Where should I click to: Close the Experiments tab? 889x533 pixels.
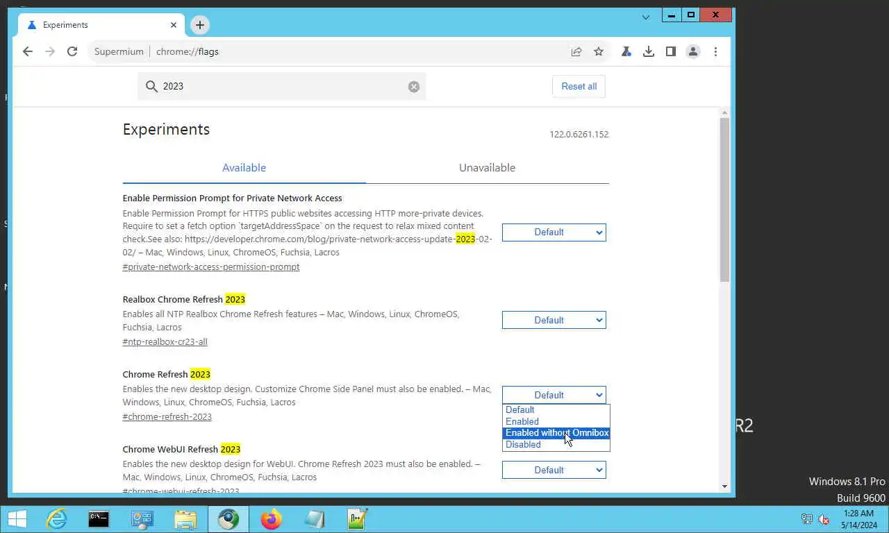click(174, 25)
